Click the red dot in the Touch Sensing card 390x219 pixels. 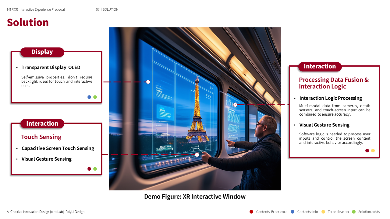pyautogui.click(x=89, y=169)
